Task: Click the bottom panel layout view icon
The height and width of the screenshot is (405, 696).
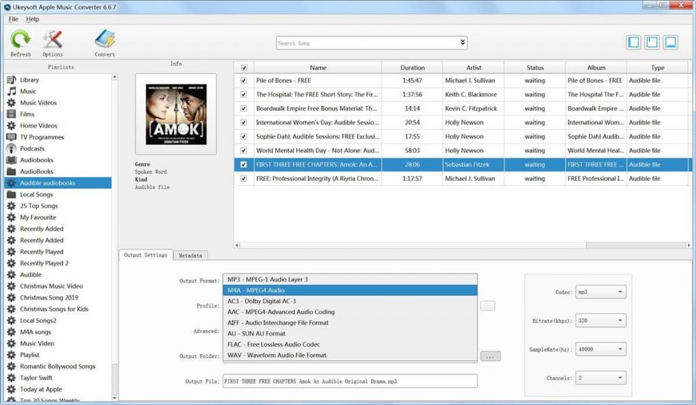Action: coord(671,41)
